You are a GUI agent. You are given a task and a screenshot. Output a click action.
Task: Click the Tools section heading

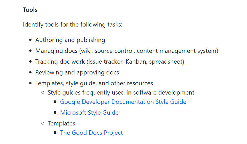coord(30,10)
